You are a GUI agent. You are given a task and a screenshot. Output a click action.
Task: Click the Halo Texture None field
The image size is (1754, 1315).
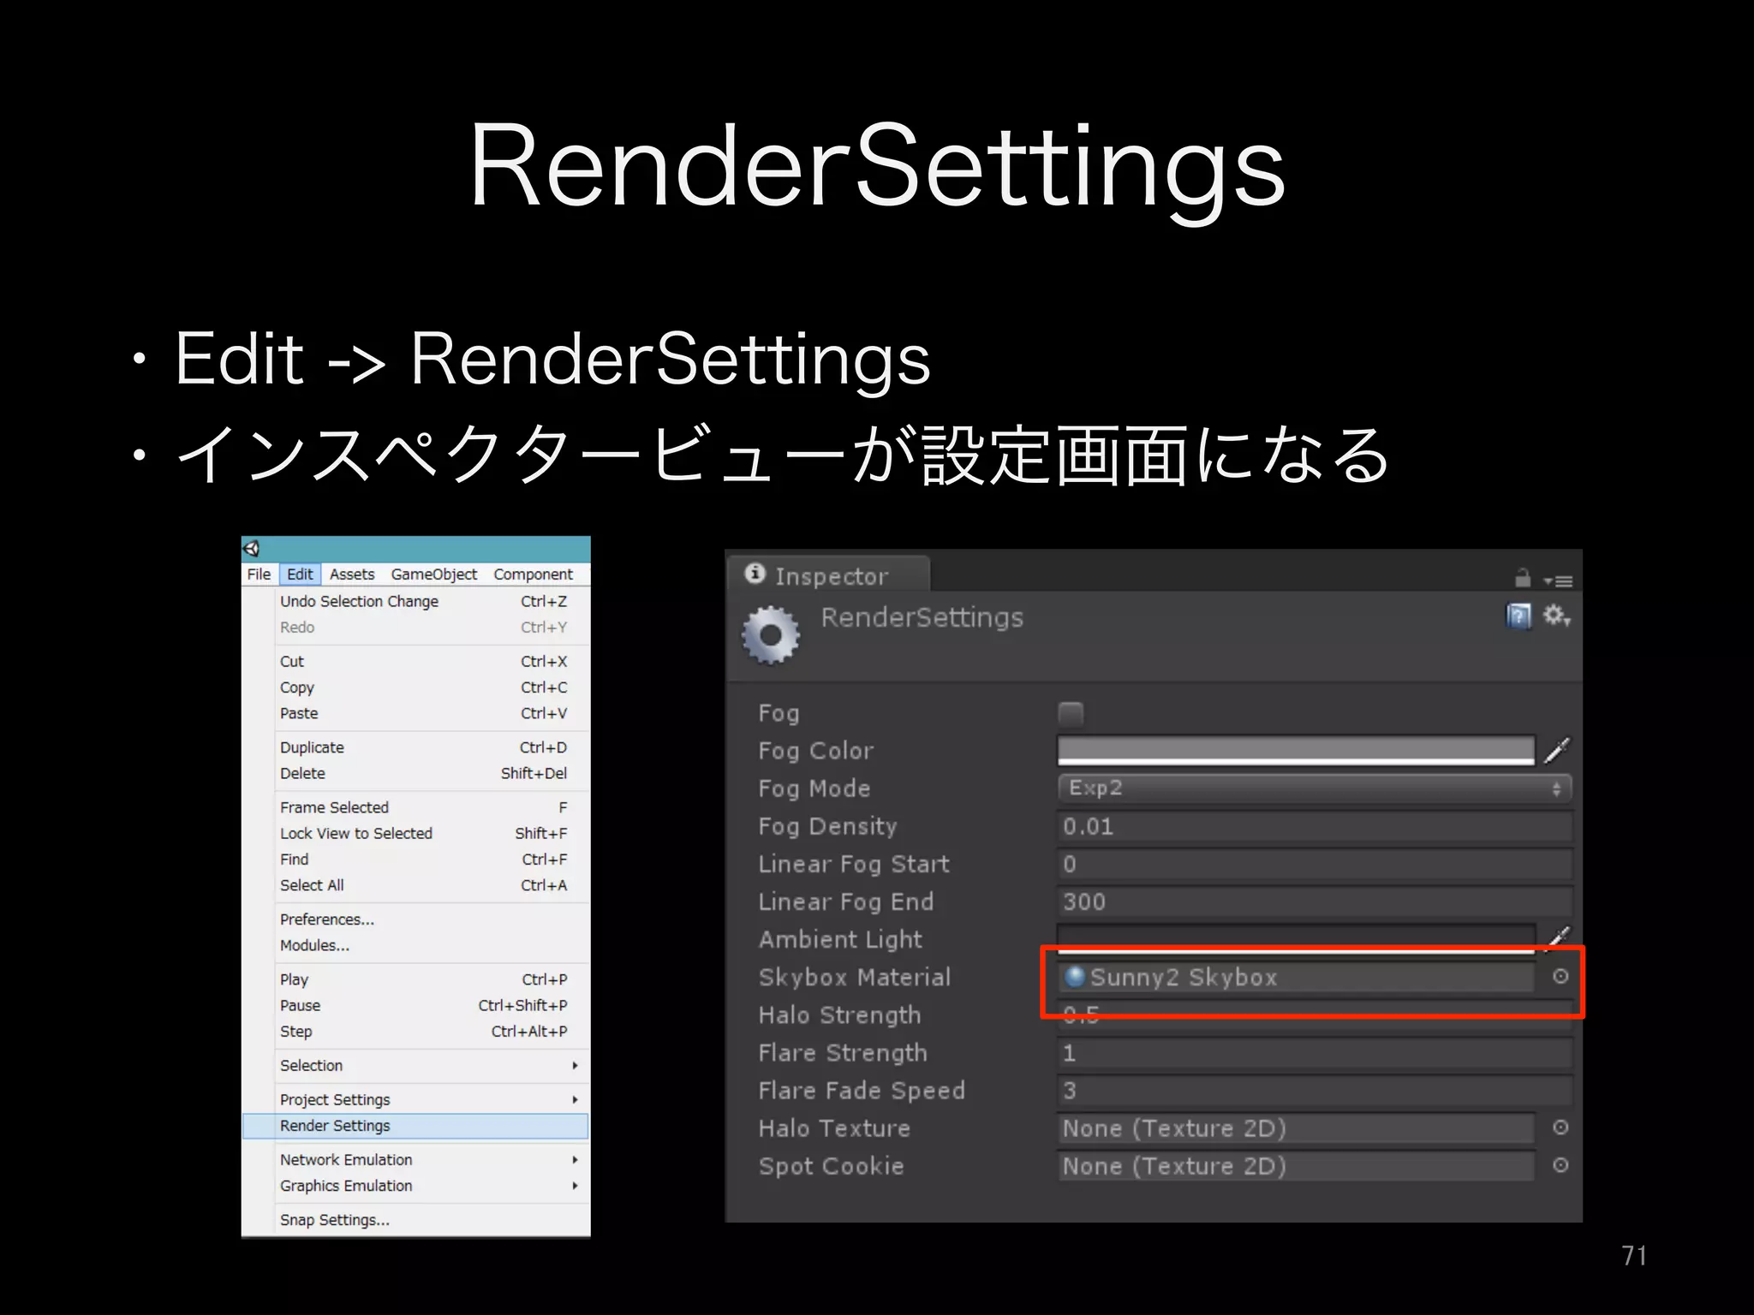click(1296, 1128)
